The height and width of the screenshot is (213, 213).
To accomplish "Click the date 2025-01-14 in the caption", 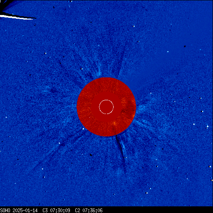I will pos(25,211).
